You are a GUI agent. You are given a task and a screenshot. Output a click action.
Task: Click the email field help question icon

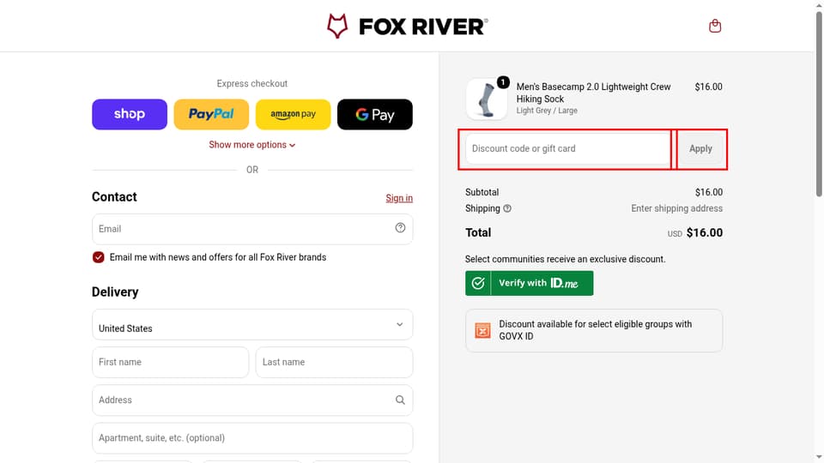click(400, 228)
